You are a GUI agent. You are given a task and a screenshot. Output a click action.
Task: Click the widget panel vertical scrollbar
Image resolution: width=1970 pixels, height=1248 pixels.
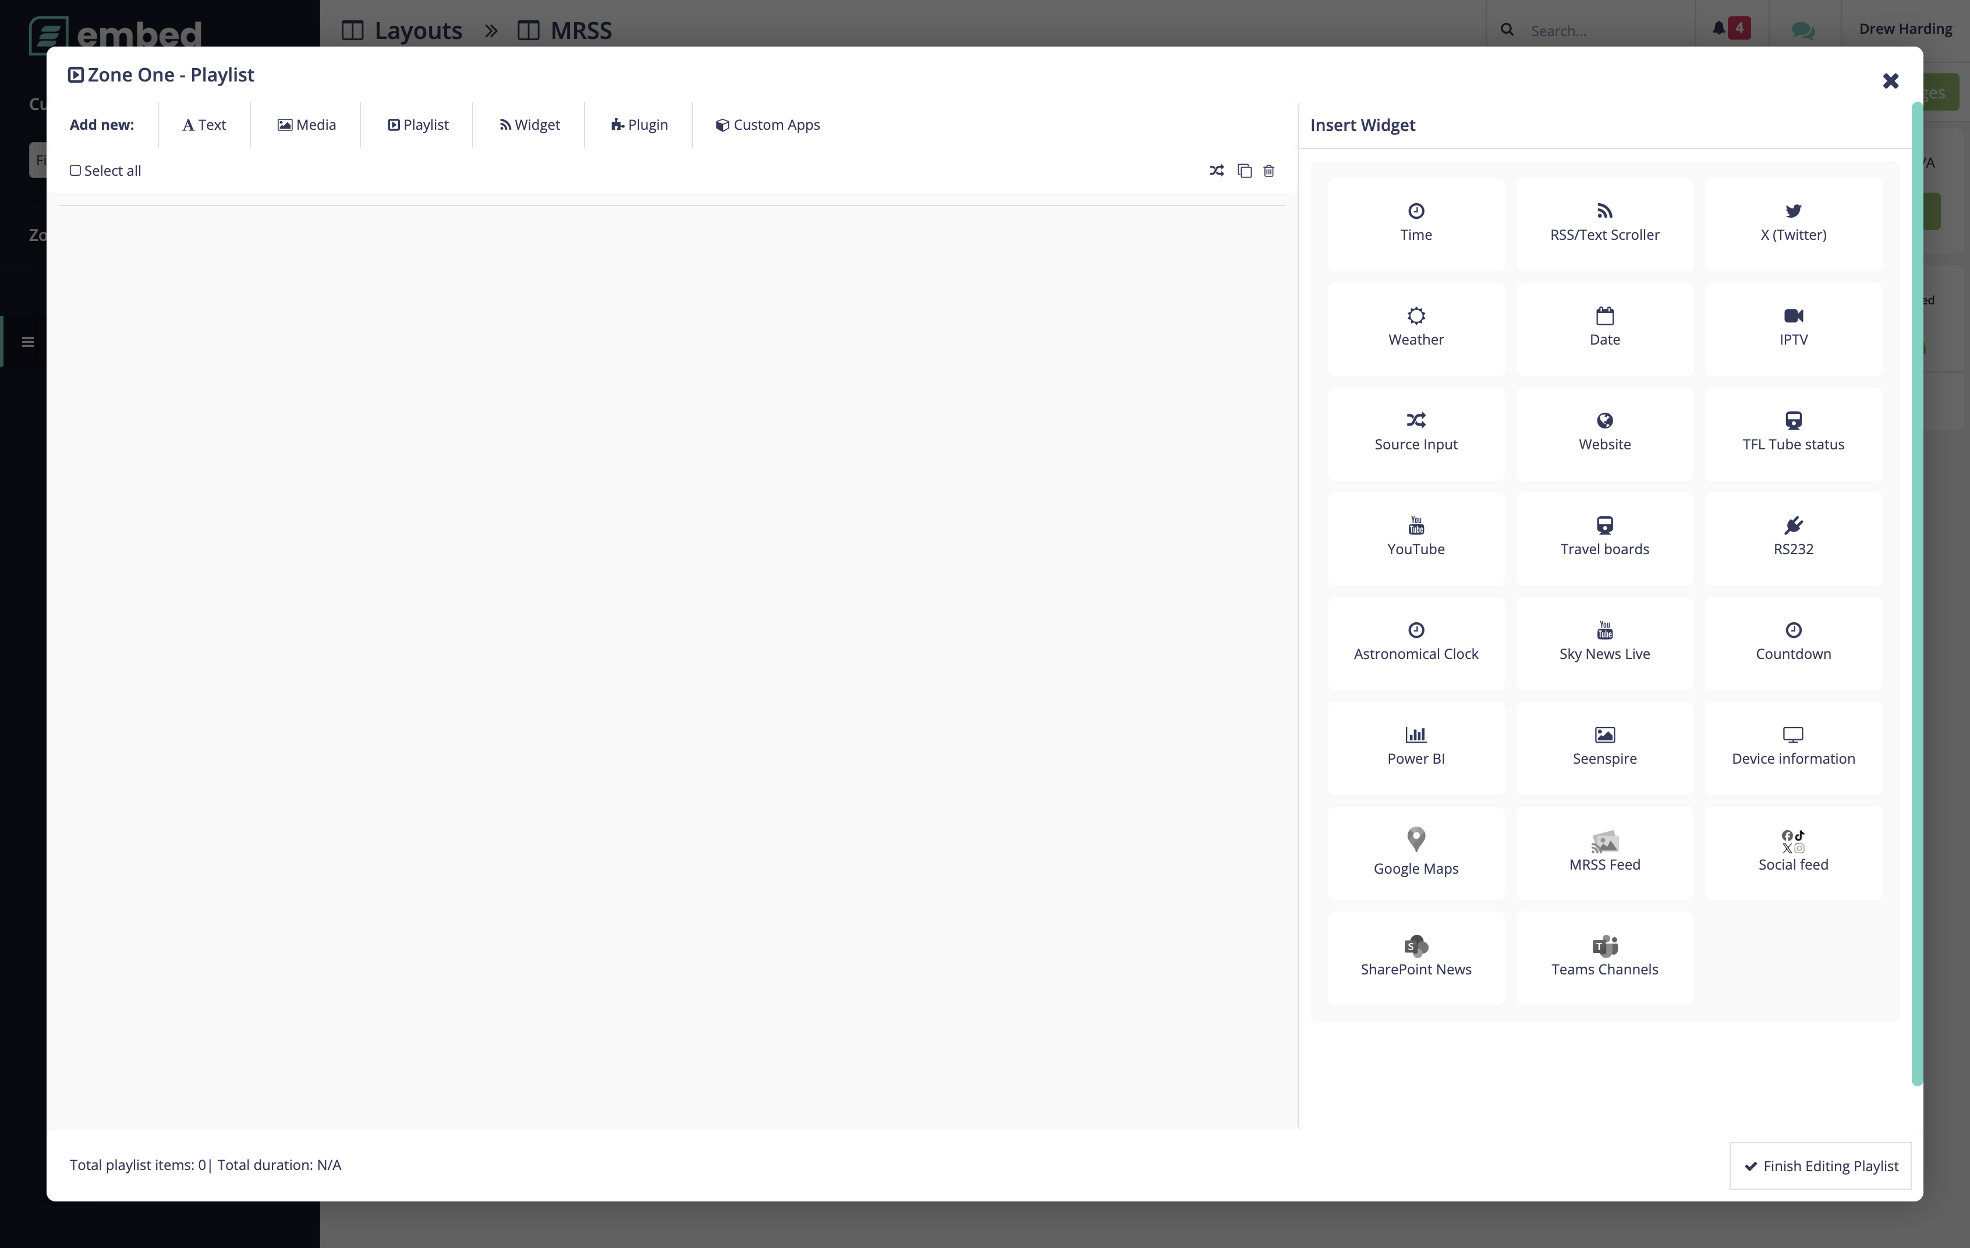coord(1916,593)
